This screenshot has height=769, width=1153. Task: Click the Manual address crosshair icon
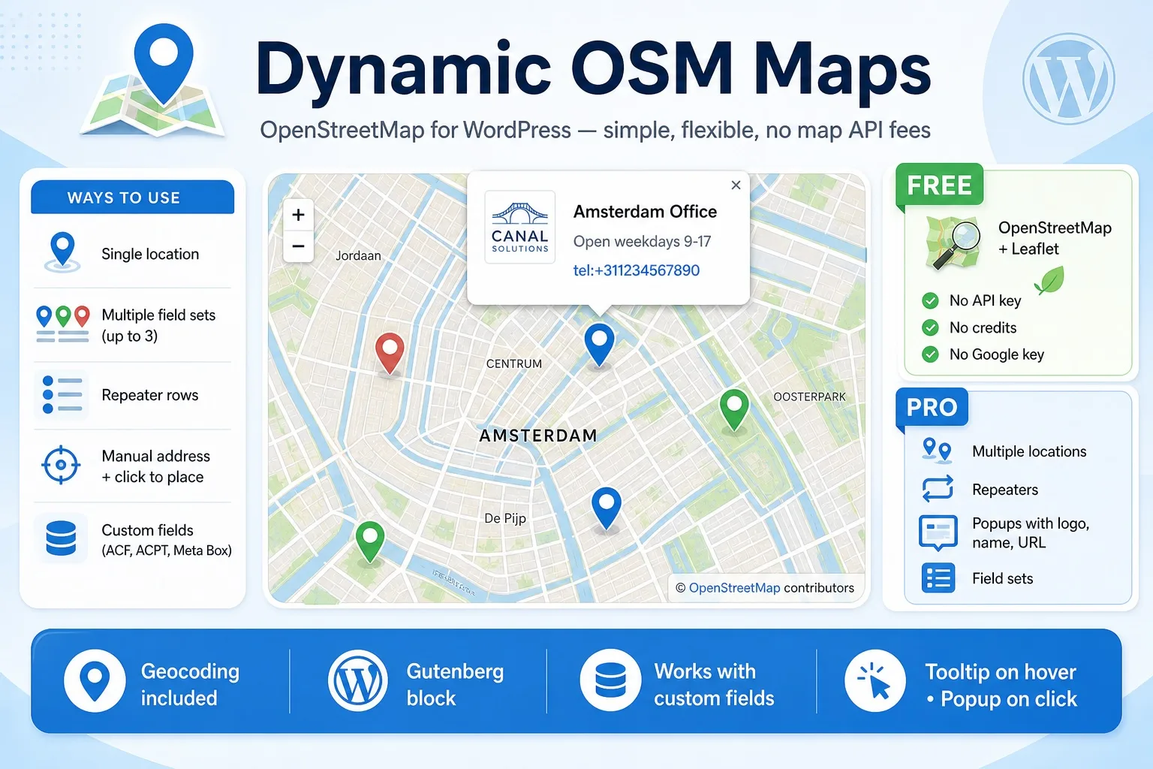pyautogui.click(x=61, y=465)
